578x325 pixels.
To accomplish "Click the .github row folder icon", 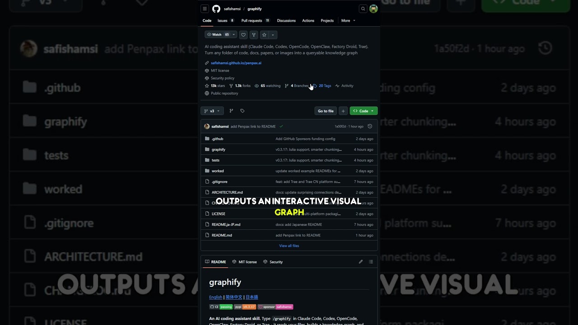I will click(x=207, y=139).
